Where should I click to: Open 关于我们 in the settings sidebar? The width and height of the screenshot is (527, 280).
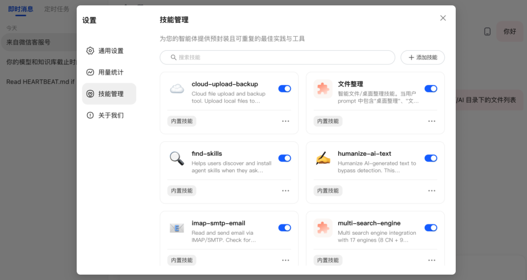pyautogui.click(x=110, y=115)
